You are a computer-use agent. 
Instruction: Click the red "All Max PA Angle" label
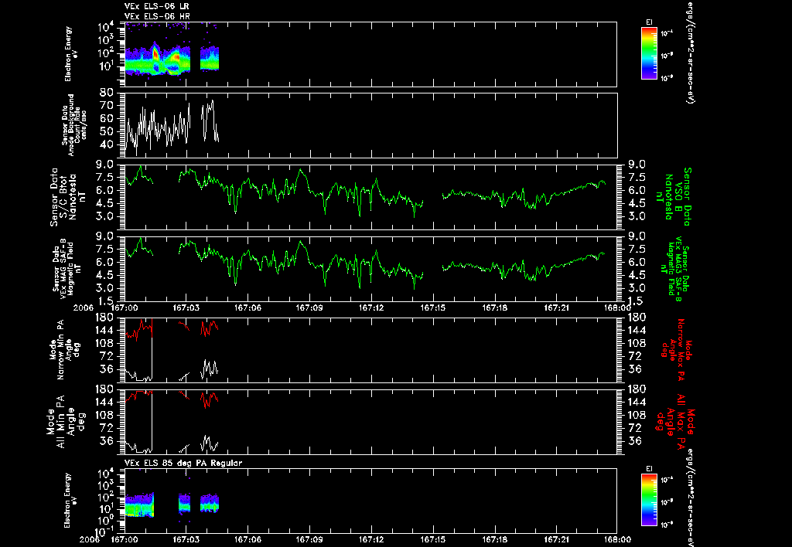[x=675, y=420]
